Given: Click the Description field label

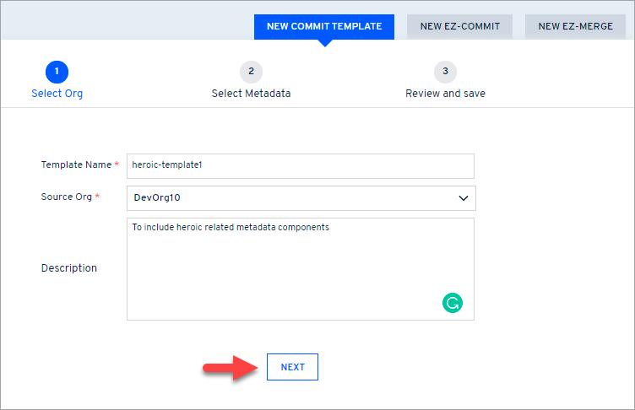Looking at the screenshot, I should (x=68, y=268).
